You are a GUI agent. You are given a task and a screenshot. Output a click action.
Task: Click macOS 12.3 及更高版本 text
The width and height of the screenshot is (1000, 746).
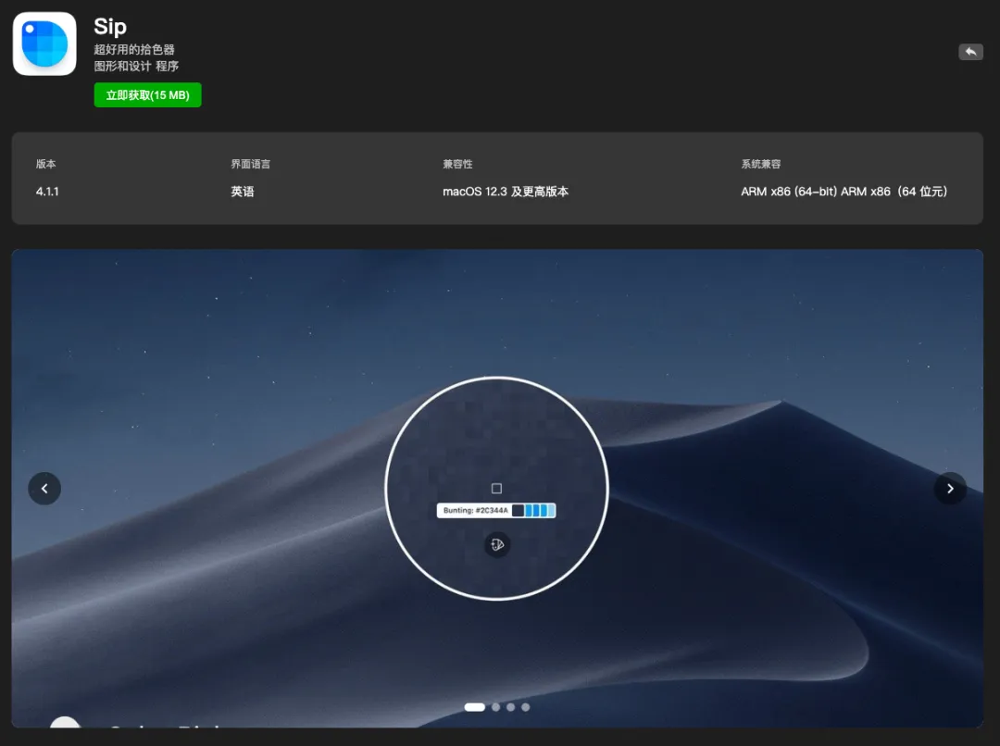(x=506, y=192)
